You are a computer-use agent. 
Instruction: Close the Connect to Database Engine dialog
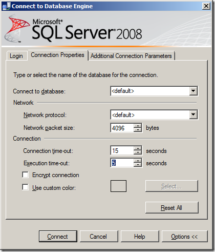206,6
